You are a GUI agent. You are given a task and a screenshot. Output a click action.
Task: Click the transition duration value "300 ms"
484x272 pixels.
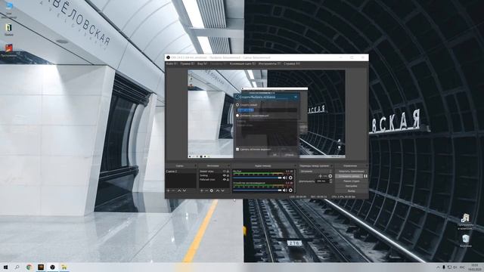tap(322, 181)
